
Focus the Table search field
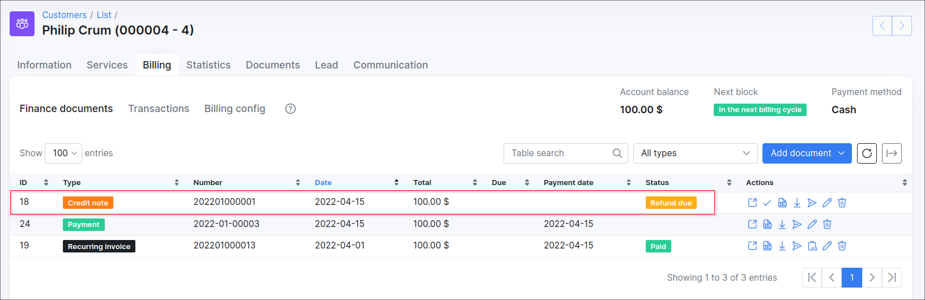click(565, 153)
